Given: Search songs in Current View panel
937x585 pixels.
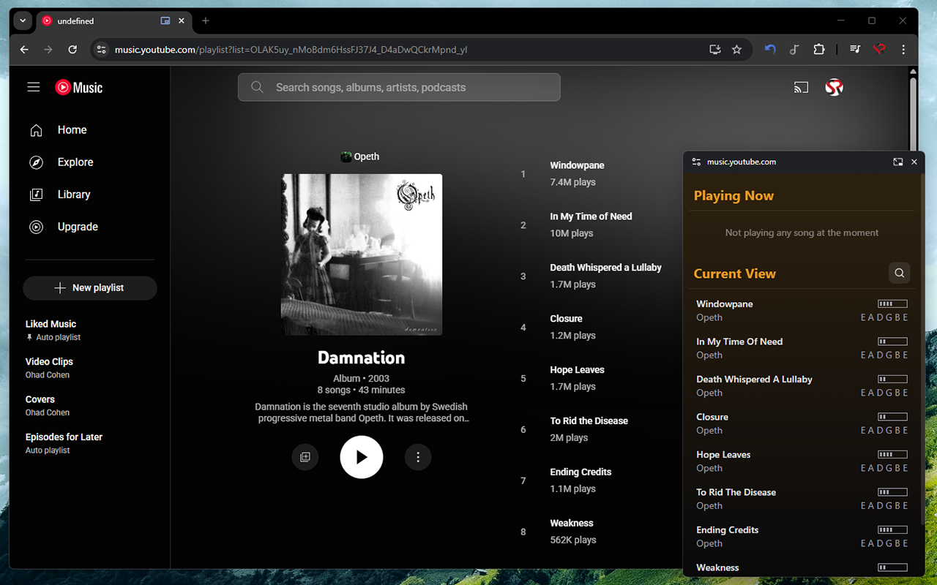Looking at the screenshot, I should pos(900,273).
